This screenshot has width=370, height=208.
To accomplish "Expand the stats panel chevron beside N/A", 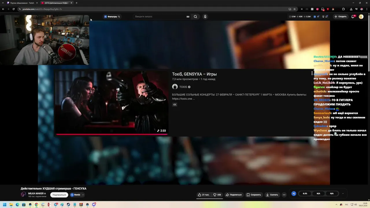I will point(343,194).
